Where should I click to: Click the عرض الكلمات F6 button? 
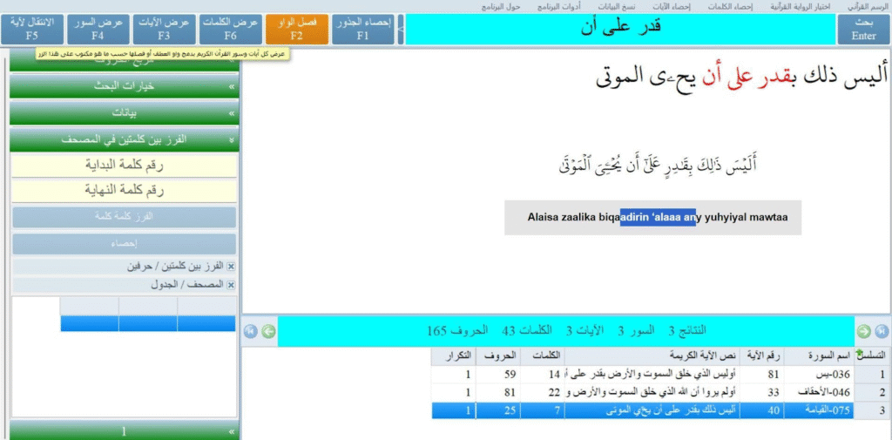pyautogui.click(x=230, y=29)
